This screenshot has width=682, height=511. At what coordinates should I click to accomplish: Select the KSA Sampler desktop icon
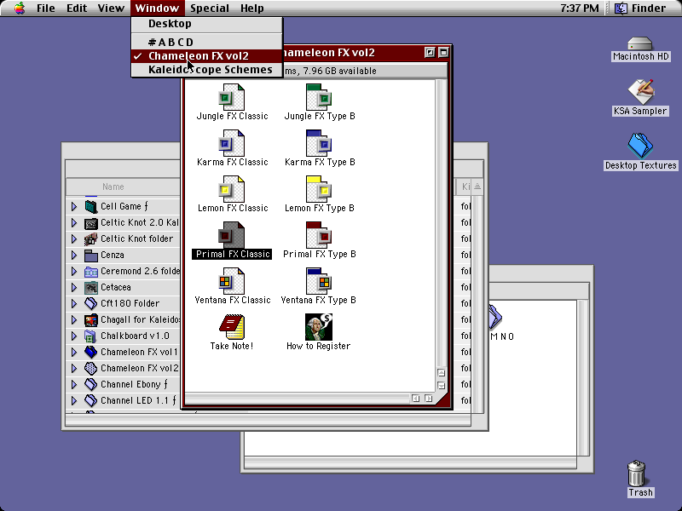click(x=641, y=92)
